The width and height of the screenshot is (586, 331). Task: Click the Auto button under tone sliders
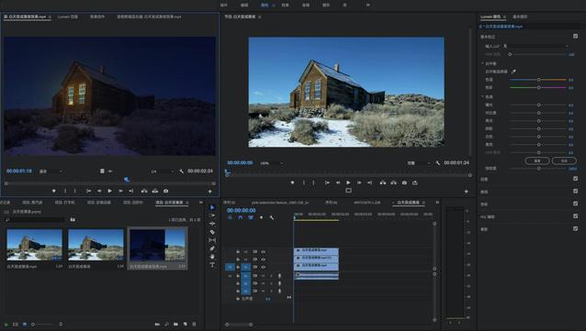[x=564, y=160]
